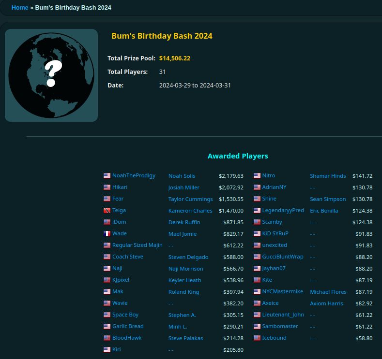
Task: Open Josiah Miller's name link
Action: [183, 187]
